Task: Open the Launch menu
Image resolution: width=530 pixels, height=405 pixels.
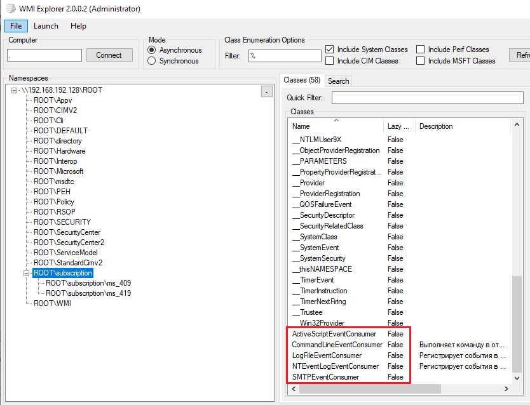Action: coord(46,26)
